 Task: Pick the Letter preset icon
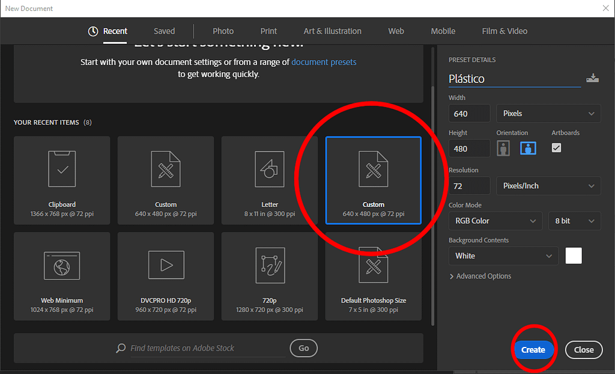(x=270, y=169)
